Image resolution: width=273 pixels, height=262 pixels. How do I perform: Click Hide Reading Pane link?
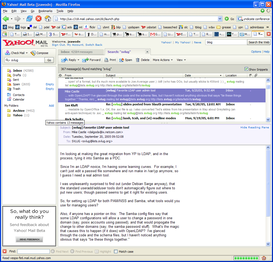(x=254, y=128)
